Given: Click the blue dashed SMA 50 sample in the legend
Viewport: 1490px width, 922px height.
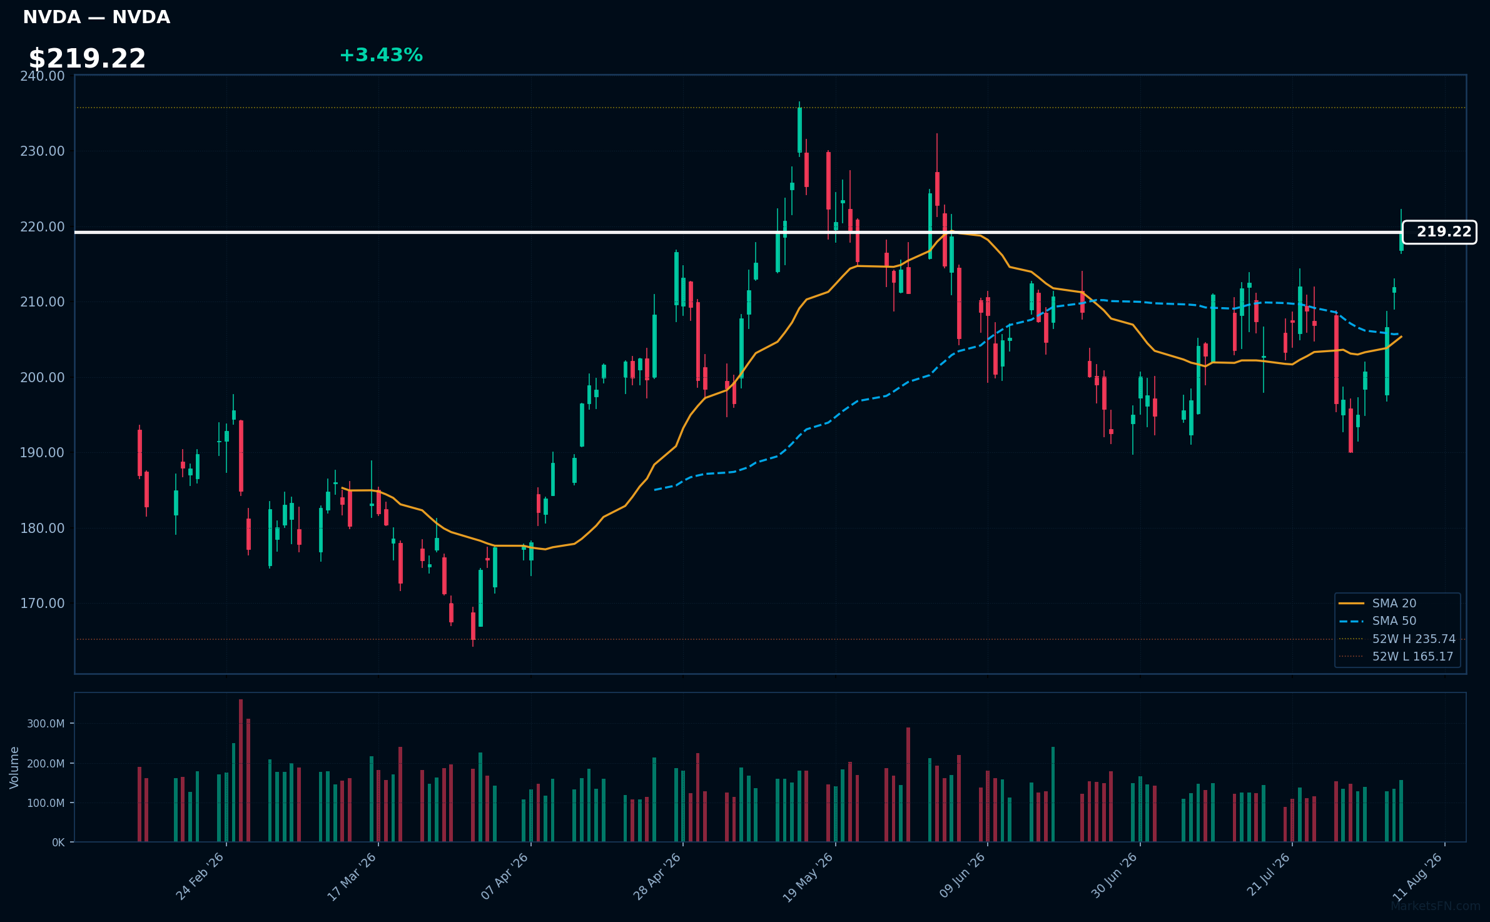Looking at the screenshot, I should (x=1351, y=621).
